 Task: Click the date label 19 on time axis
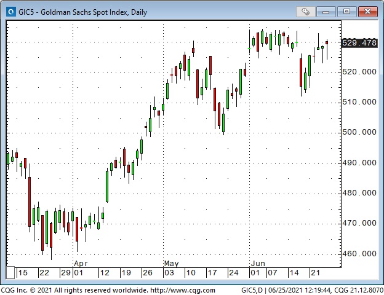(x=126, y=273)
